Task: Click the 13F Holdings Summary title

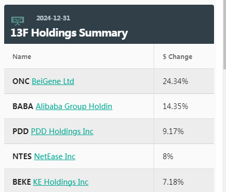Action: coord(69,33)
